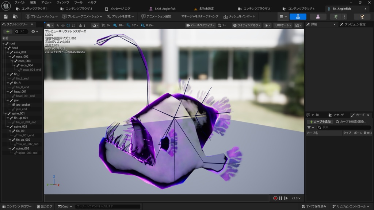Click the viewport coordinate-space icon
The height and width of the screenshot is (210, 374).
tap(80, 25)
